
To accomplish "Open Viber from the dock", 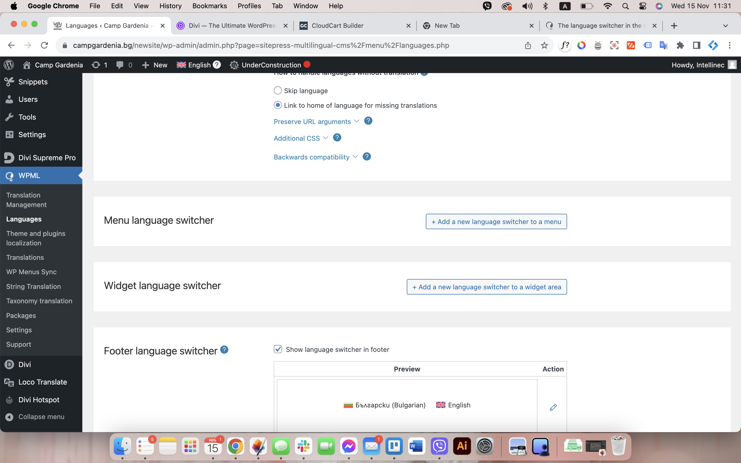I will pos(439,447).
